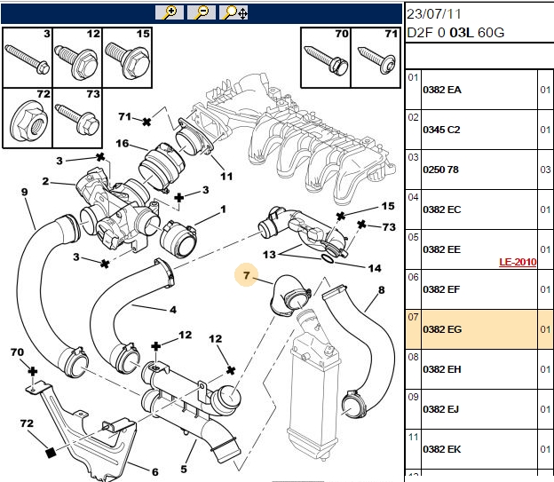Click row index 02 in parts list
Viewport: 554px width, 482px height.
(413, 117)
